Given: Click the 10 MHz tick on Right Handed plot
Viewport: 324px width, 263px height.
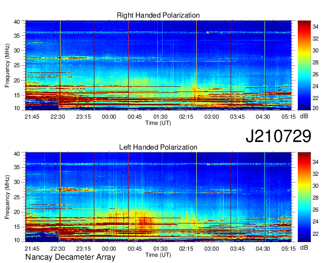Looking at the screenshot, I should tap(17, 108).
